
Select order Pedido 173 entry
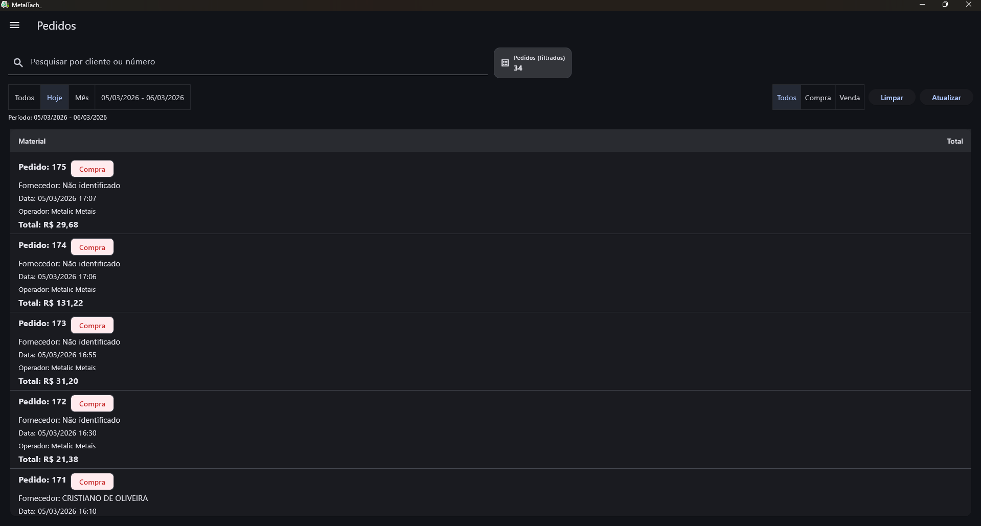pos(42,324)
